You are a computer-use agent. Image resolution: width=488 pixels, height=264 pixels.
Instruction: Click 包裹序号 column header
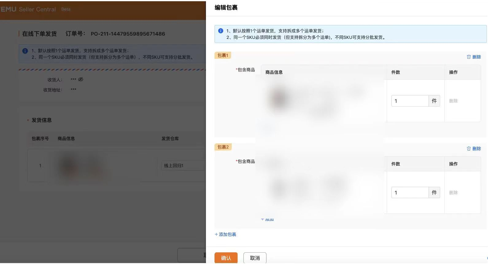40,138
